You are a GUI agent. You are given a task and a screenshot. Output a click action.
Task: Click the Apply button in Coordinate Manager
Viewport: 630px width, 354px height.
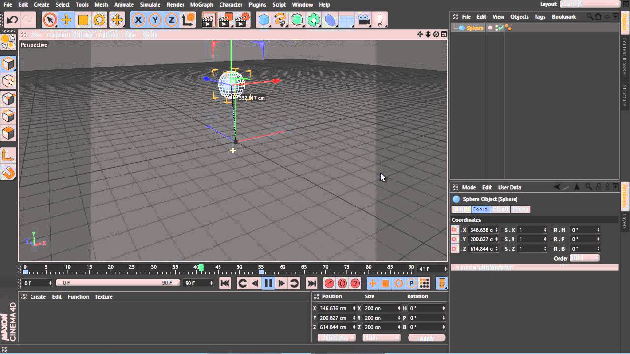[x=427, y=338]
